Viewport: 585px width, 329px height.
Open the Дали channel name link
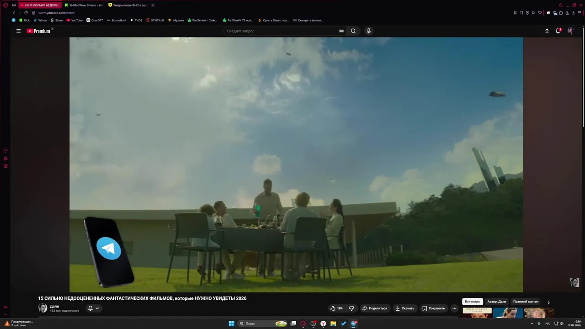tap(54, 307)
